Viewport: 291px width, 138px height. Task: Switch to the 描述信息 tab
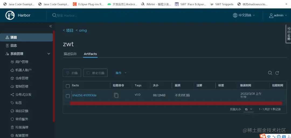point(70,54)
